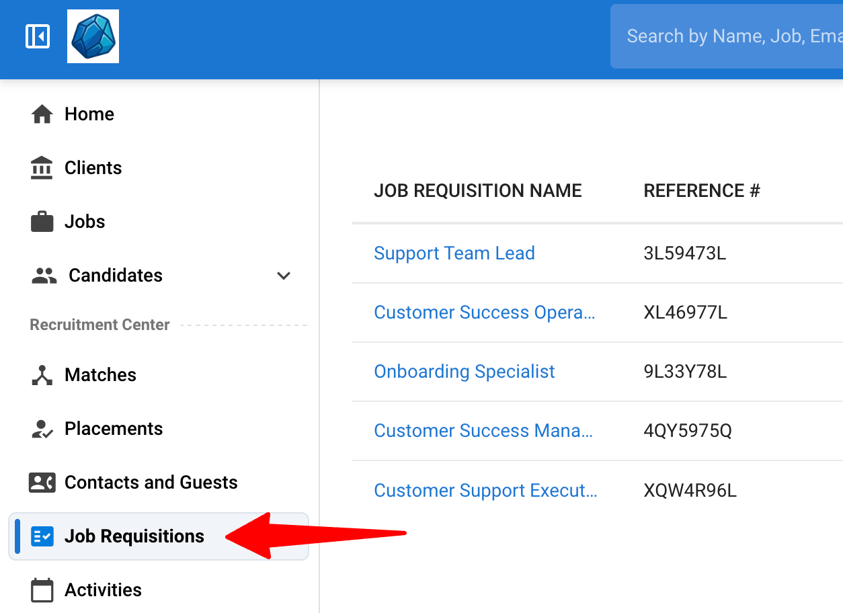Screen dimensions: 843x613
Task: Click the REFERENCE # column header
Action: click(x=702, y=191)
